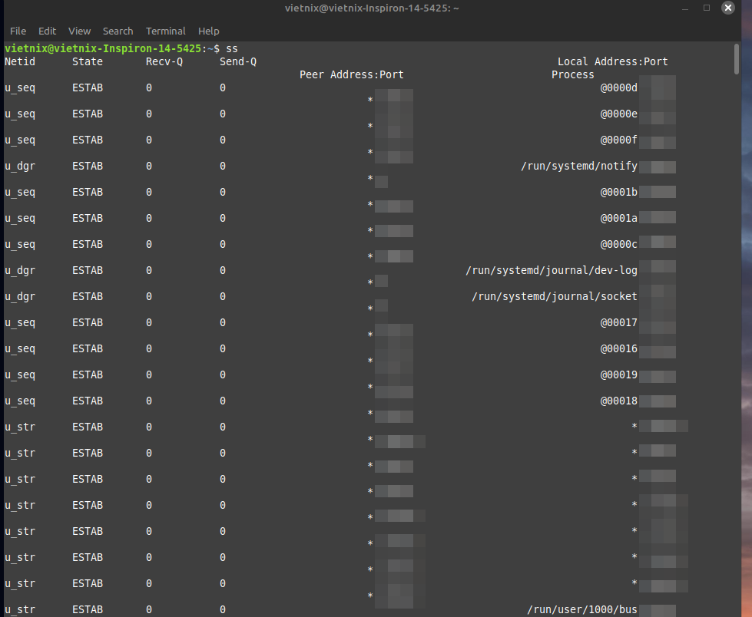Screen dimensions: 752x617
Task: Click u_seq in the @00017 row
Action: [20, 323]
